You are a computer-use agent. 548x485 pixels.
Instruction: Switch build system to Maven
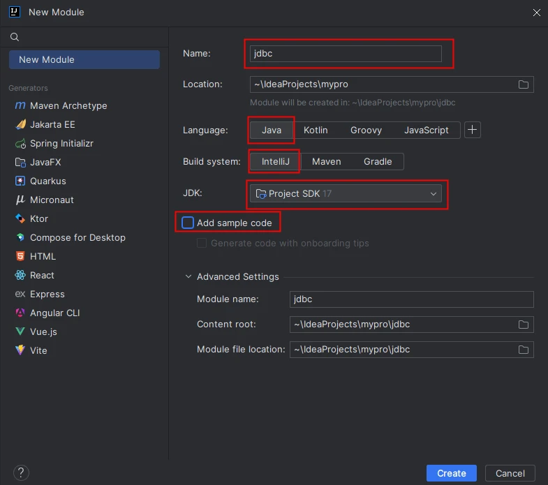(x=326, y=161)
